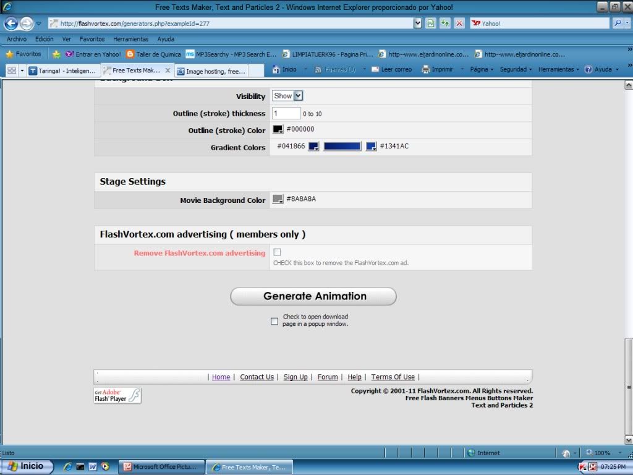633x475 pixels.
Task: Pick the Outline stroke Color black swatch
Action: click(x=278, y=130)
